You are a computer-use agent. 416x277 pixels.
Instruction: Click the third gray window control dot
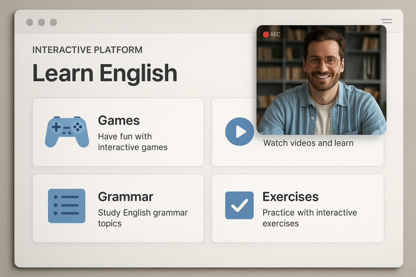coord(53,22)
